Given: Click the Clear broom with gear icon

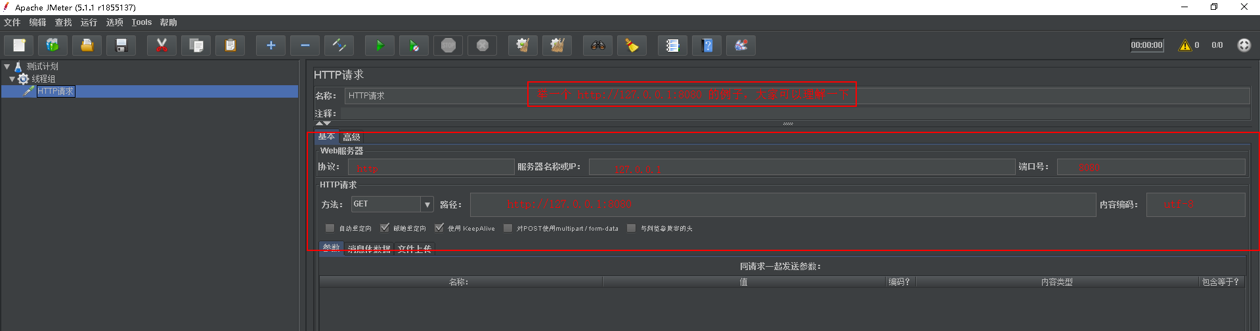Looking at the screenshot, I should pyautogui.click(x=523, y=45).
